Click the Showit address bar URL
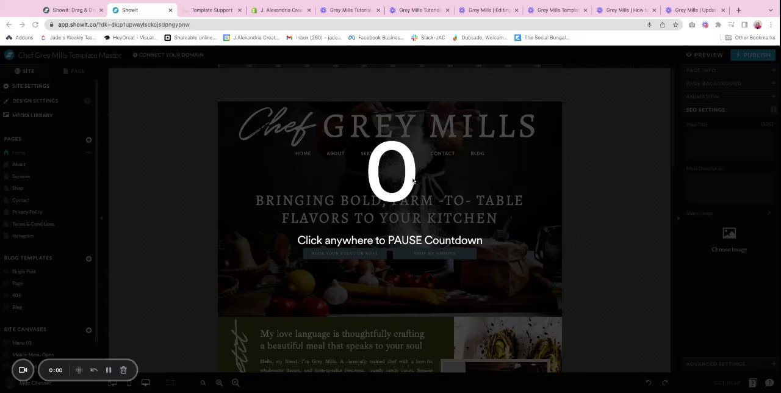Screen dimensions: 781x393 click(x=124, y=24)
